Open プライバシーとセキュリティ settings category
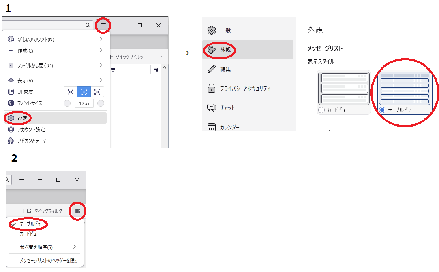This screenshot has height=272, width=439. point(245,89)
